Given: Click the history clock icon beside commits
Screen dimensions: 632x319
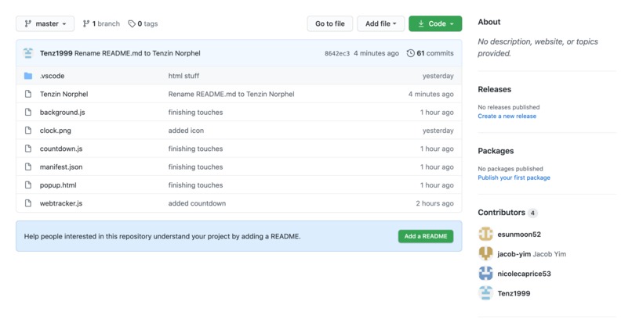Looking at the screenshot, I should pyautogui.click(x=411, y=53).
